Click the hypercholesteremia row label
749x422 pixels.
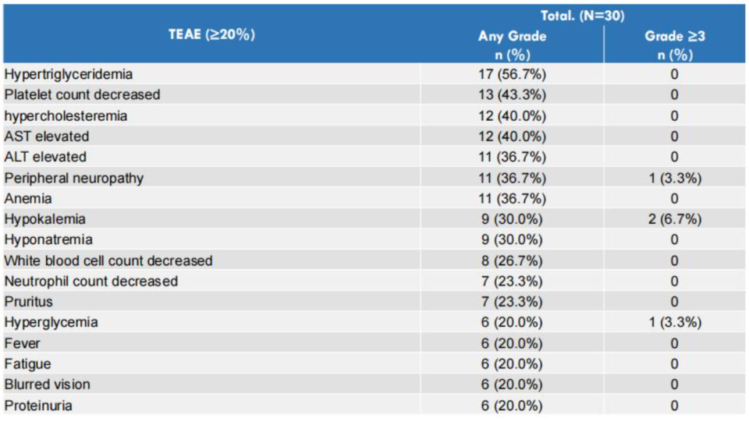coord(66,115)
